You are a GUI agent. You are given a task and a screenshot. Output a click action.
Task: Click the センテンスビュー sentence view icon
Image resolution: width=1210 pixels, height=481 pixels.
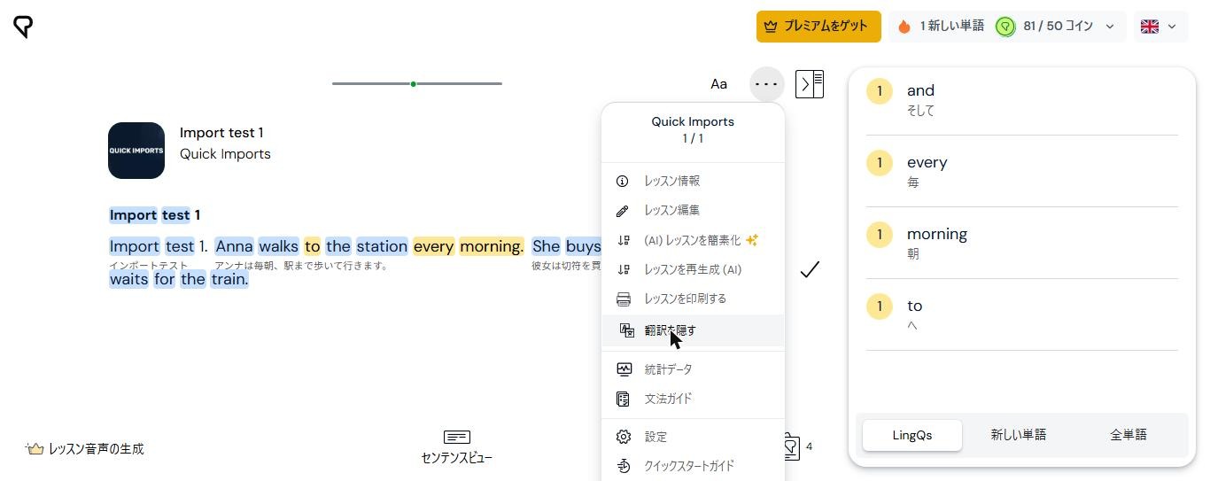coord(457,437)
